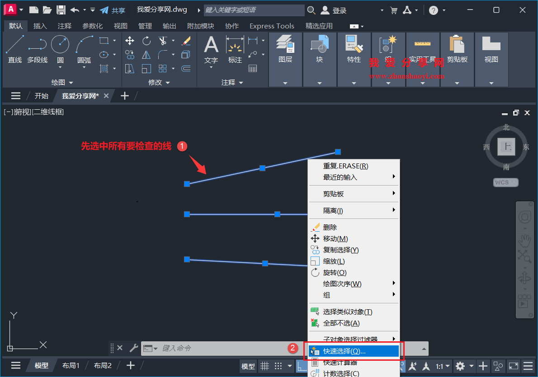Toggle grid display in status bar

(264, 366)
